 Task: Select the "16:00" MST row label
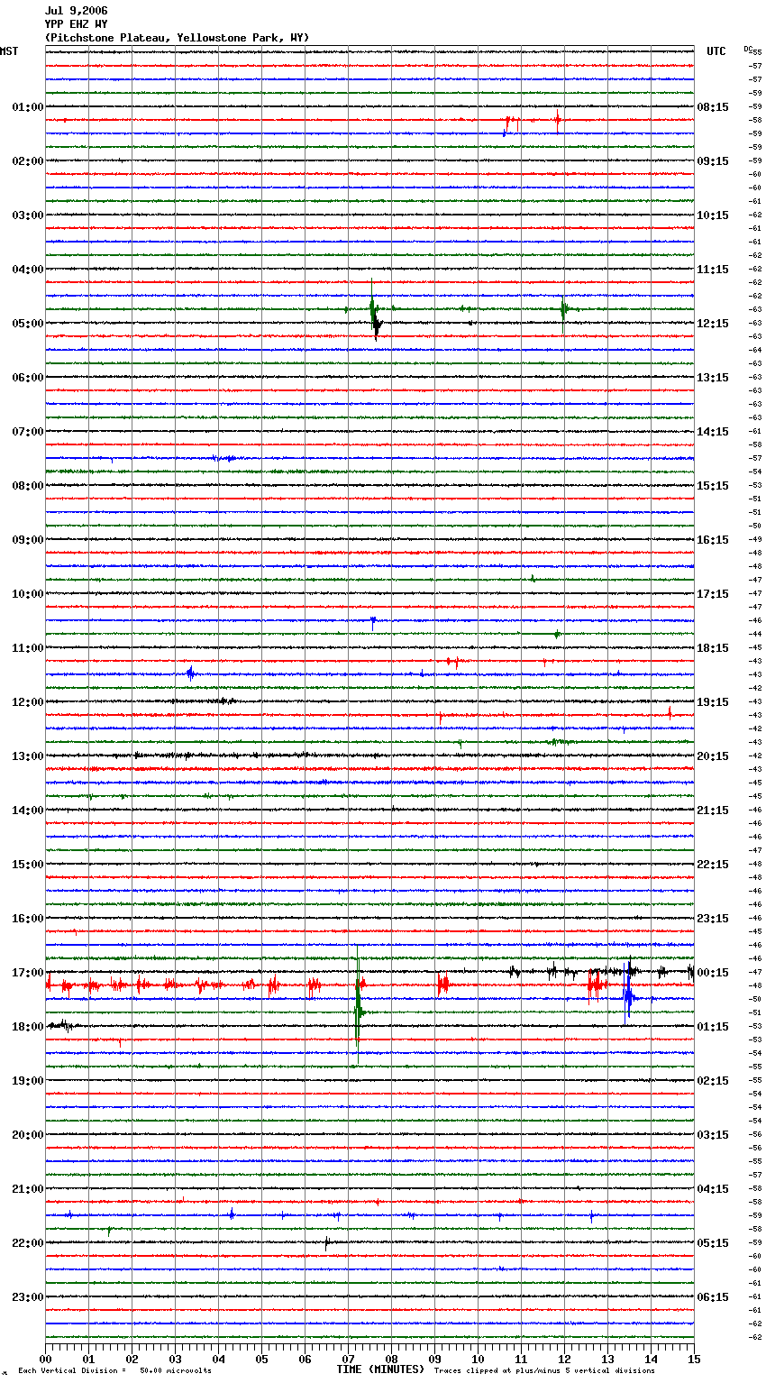click(28, 919)
